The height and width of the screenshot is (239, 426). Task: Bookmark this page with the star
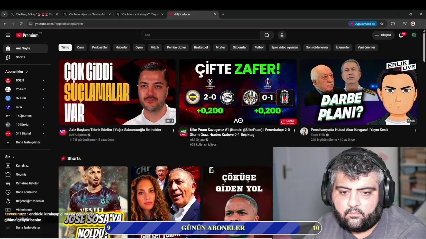(382, 24)
